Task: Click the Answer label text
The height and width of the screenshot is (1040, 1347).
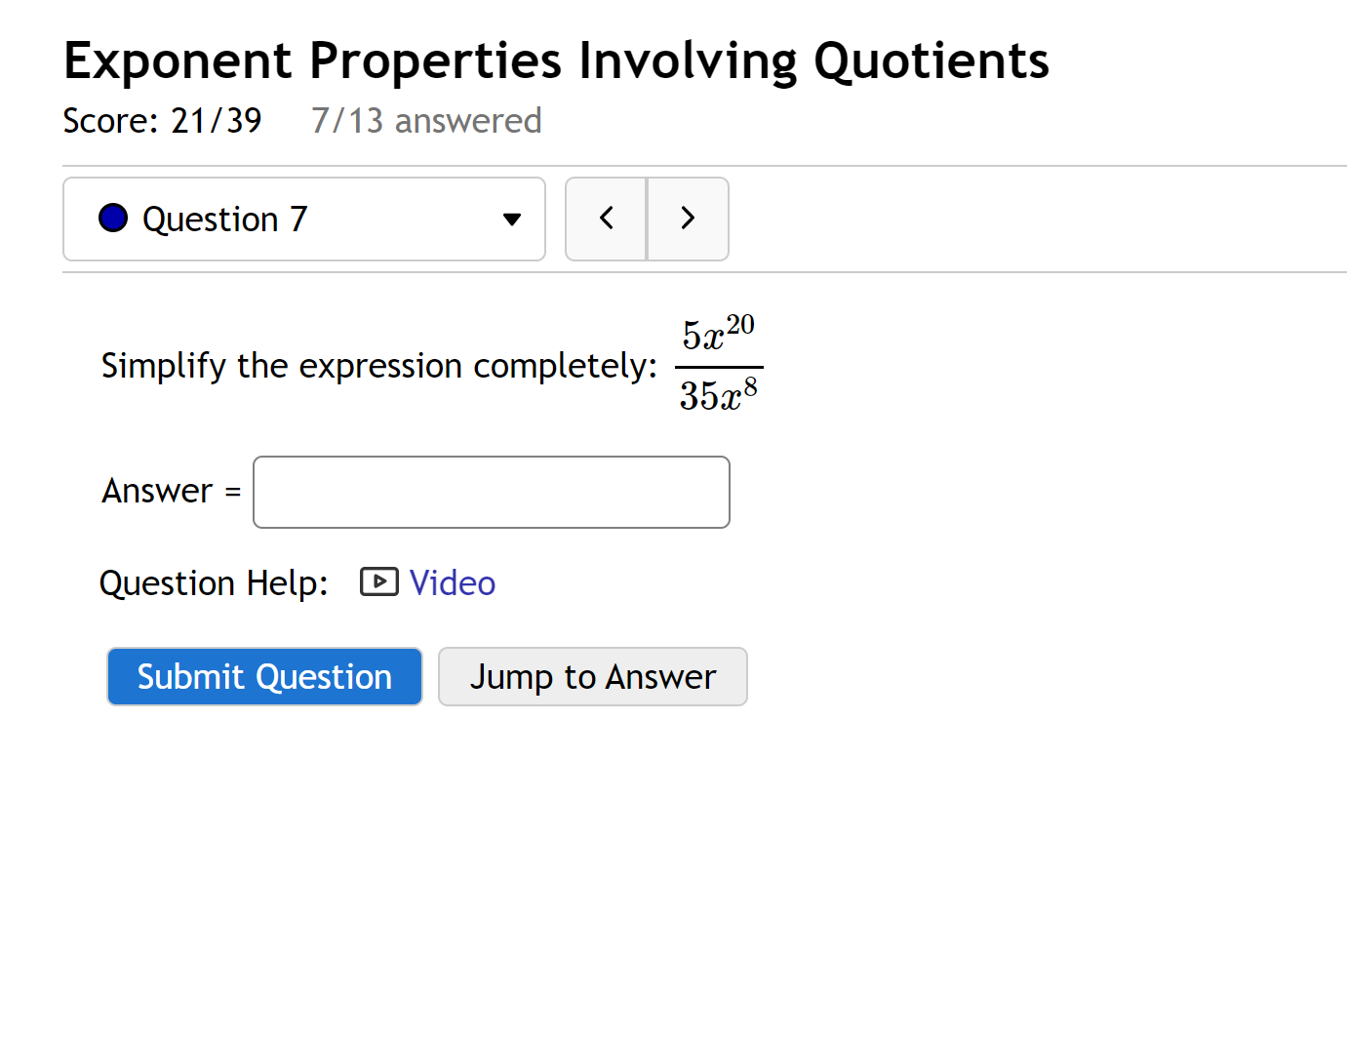Action: click(157, 491)
